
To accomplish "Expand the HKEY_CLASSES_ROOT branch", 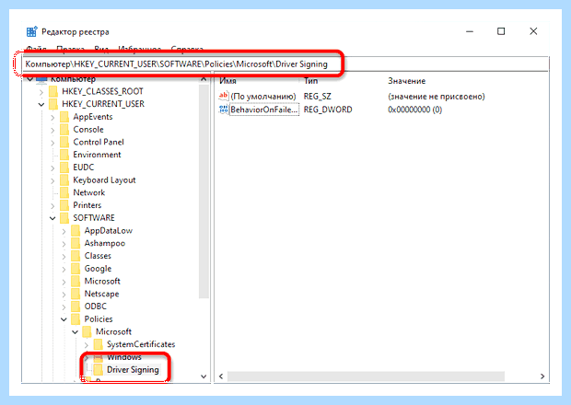I will point(41,92).
